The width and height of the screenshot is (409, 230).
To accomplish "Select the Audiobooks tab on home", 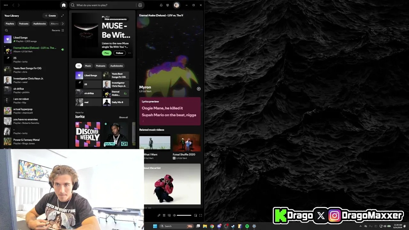I will [116, 66].
